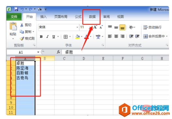
Task: Click the Align Text Left icon
Action: tap(110, 36)
